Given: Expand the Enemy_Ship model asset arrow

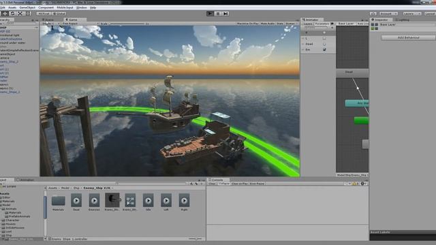Looking at the screenshot, I should click(121, 199).
